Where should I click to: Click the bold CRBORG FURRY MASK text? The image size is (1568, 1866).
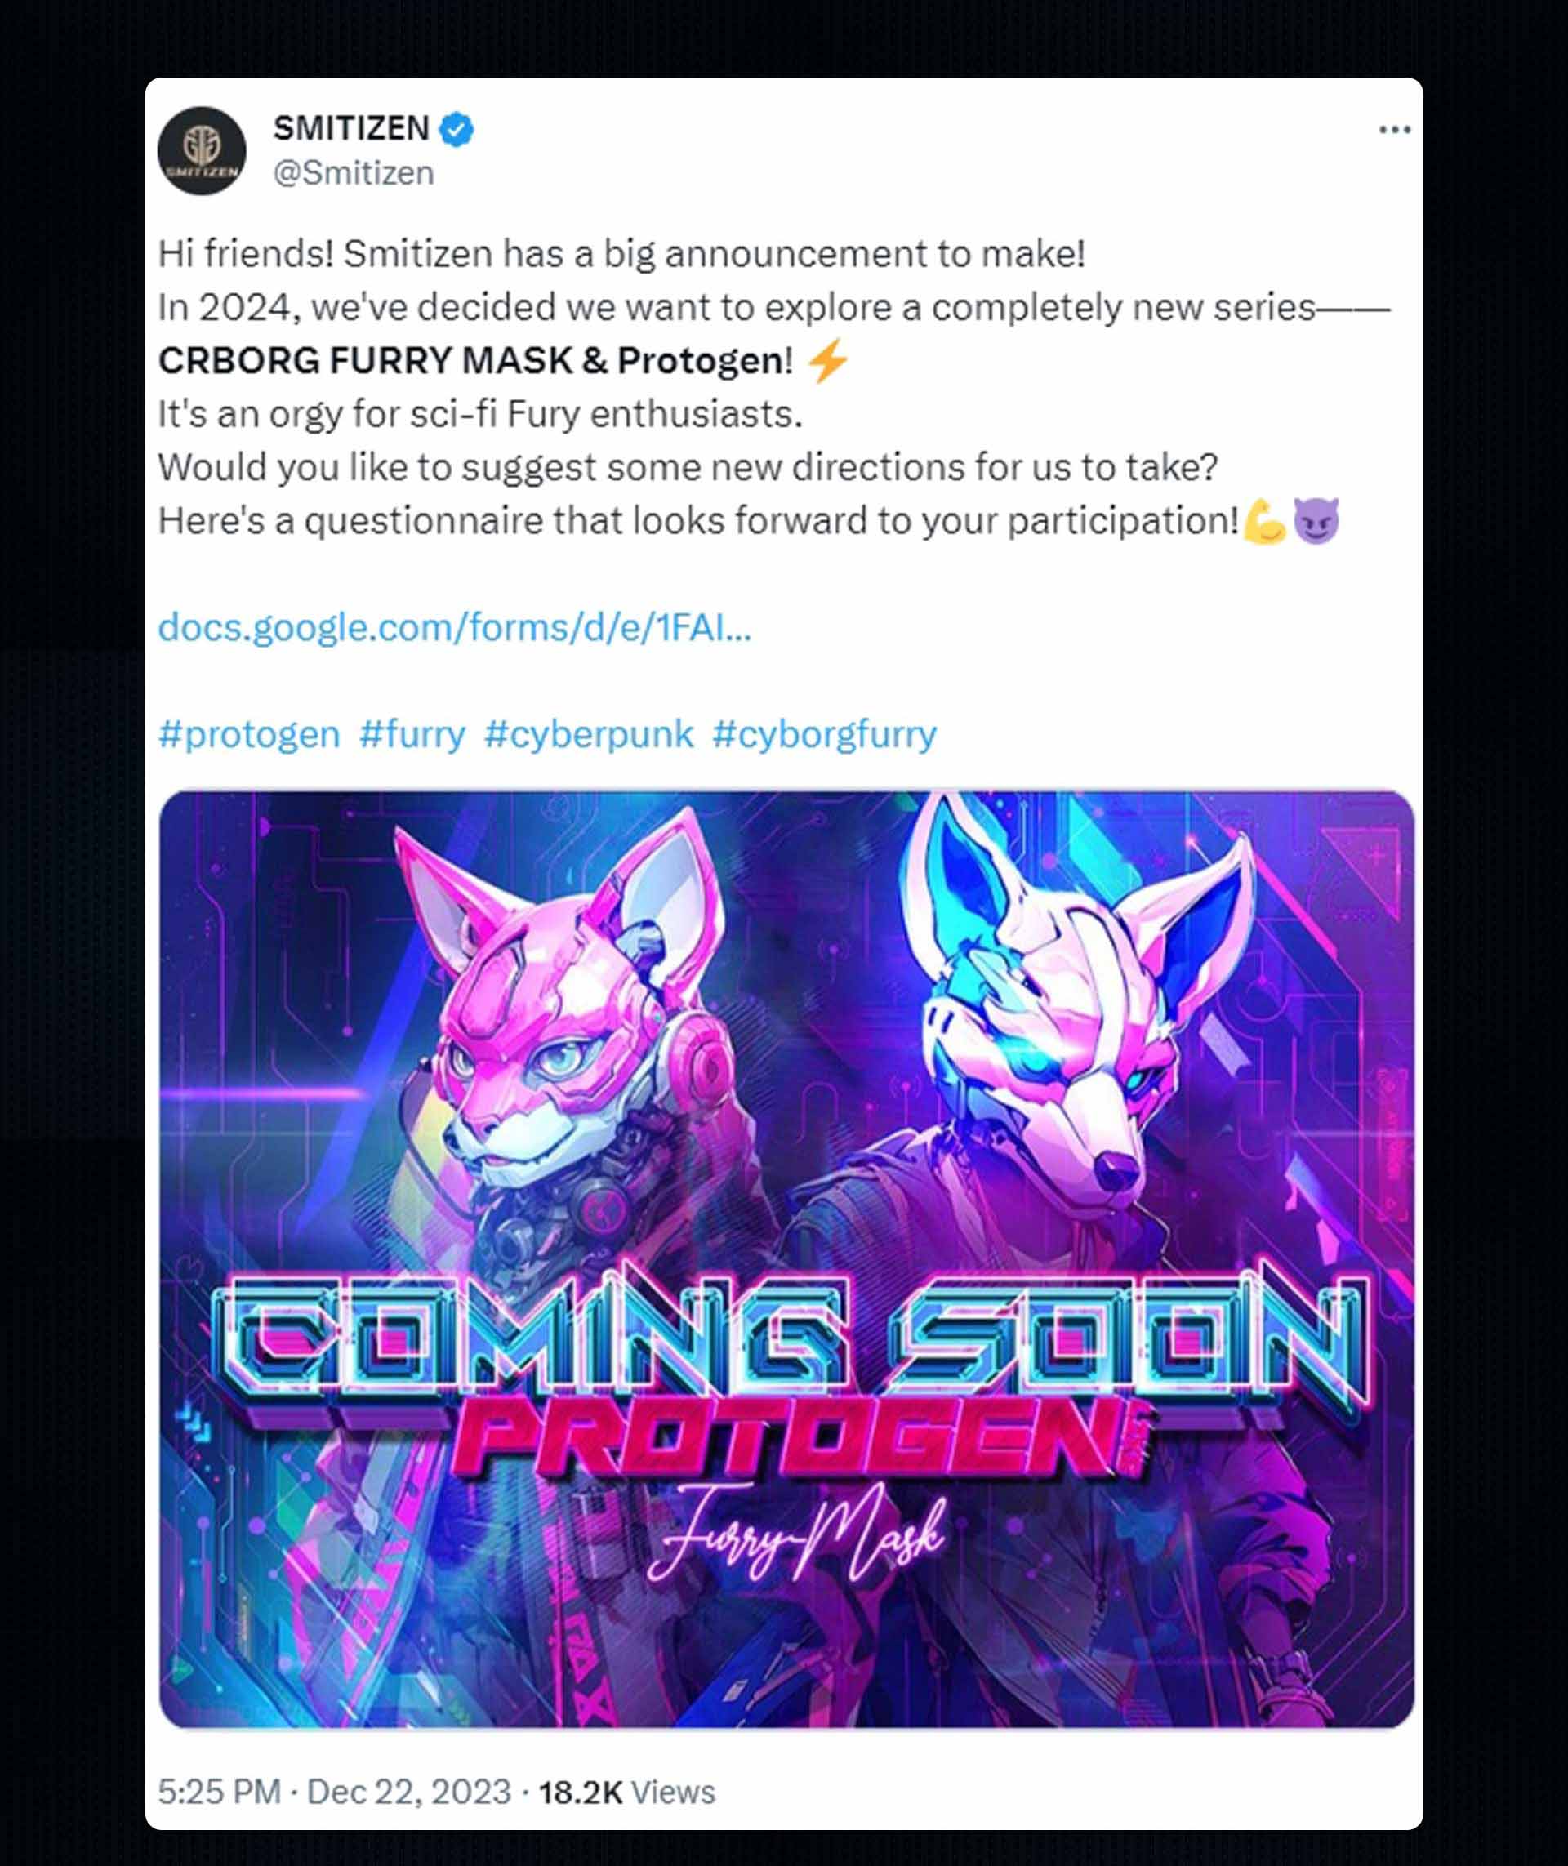tap(365, 360)
